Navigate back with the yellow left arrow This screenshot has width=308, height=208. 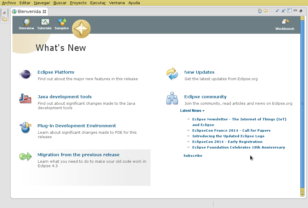click(x=266, y=11)
